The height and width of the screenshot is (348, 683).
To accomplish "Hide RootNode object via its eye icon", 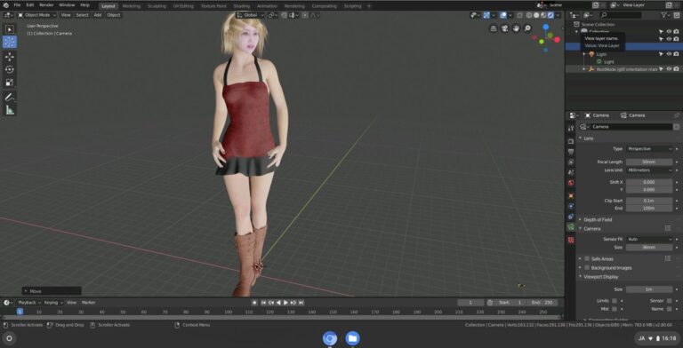I will point(669,68).
